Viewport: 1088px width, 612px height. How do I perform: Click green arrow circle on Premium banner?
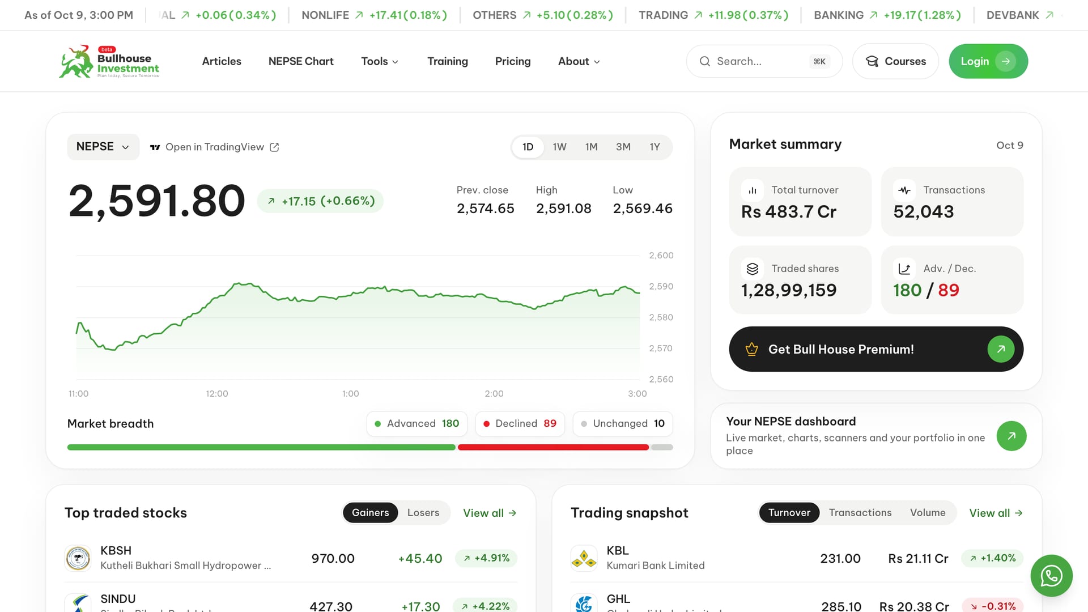click(x=1001, y=349)
